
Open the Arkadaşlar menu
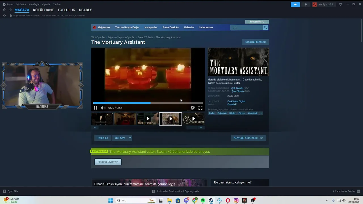(x=34, y=5)
